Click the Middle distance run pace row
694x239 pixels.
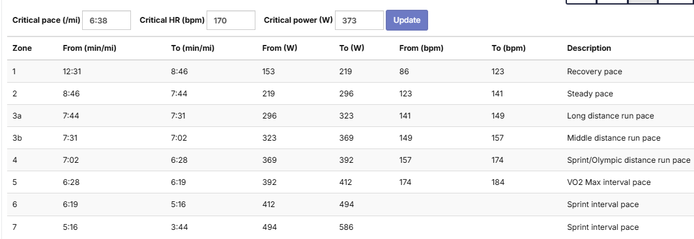[351, 137]
